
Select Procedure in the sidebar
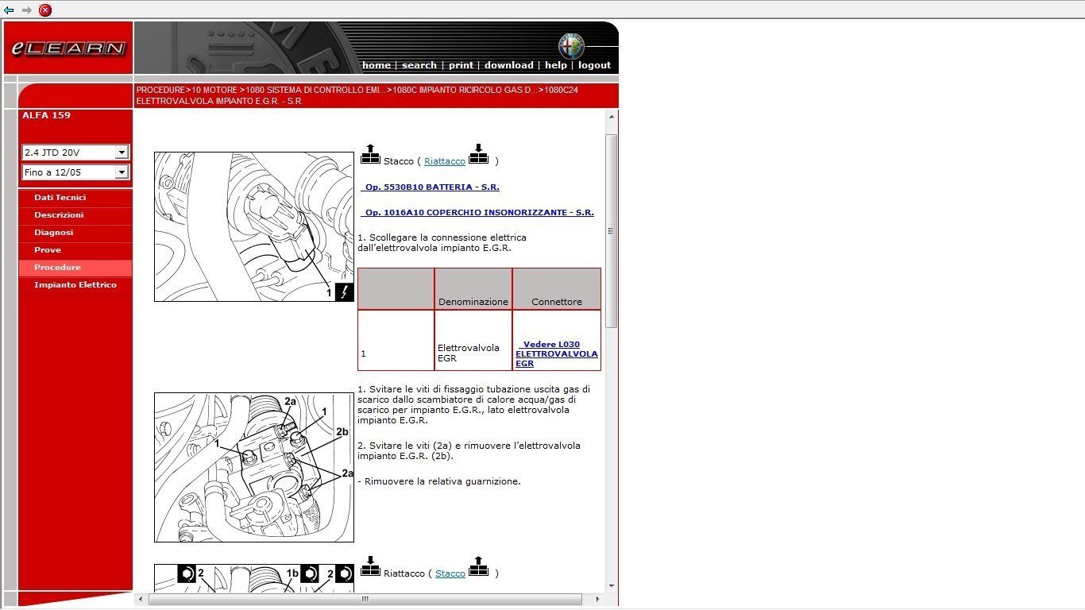tap(75, 268)
